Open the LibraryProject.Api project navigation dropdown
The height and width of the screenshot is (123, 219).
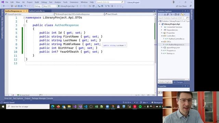pos(29,14)
